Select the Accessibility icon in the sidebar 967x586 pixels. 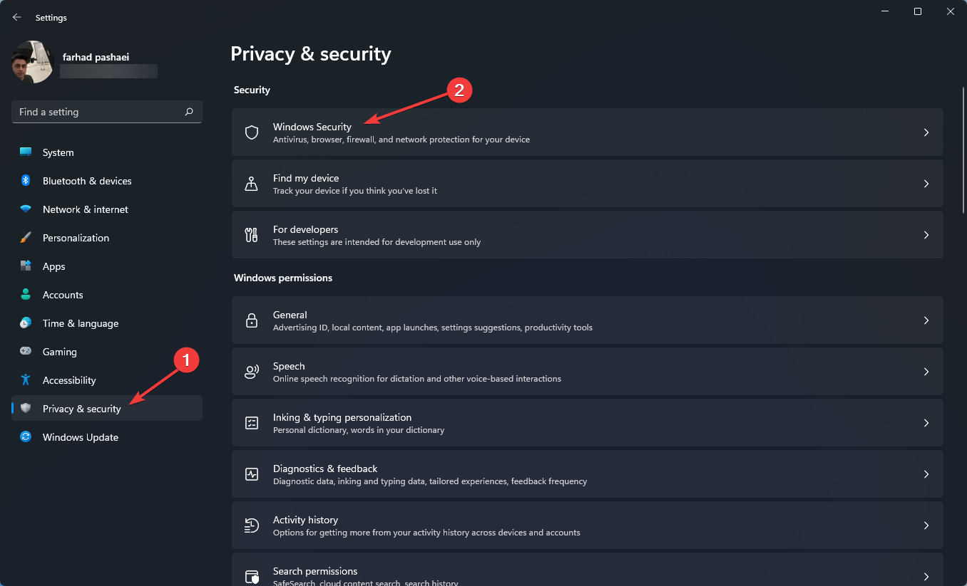tap(26, 380)
